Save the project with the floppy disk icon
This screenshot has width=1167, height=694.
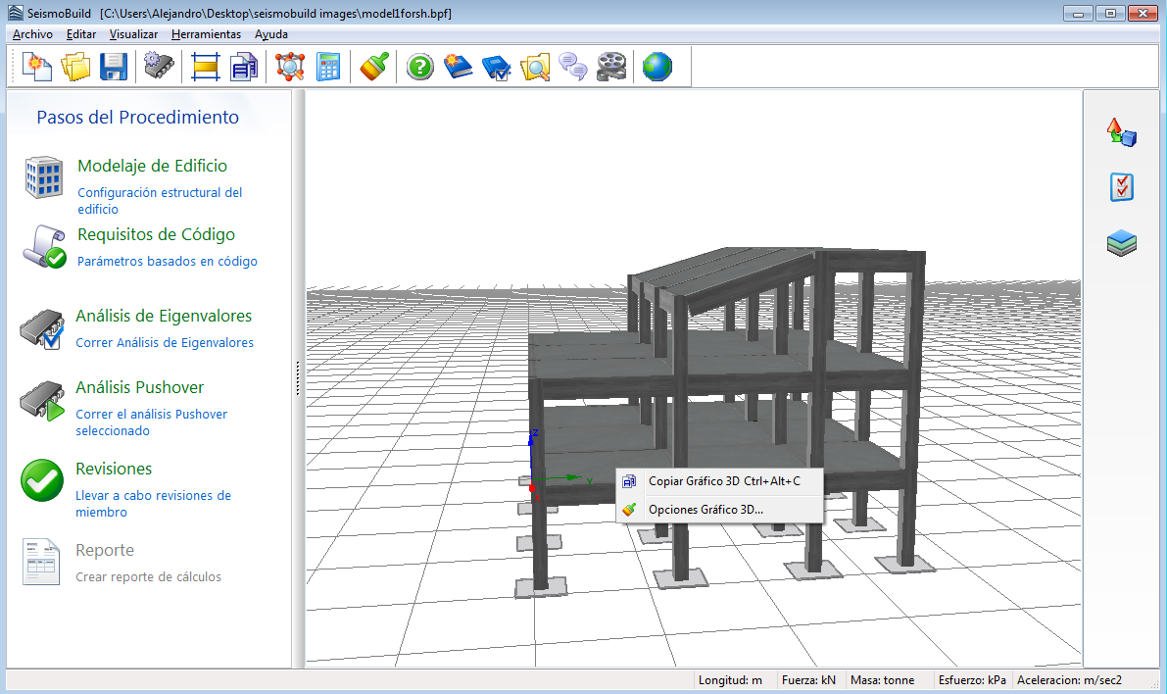[x=114, y=67]
